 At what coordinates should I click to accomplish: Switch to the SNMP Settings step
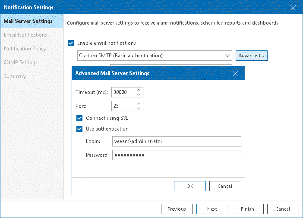pos(21,62)
